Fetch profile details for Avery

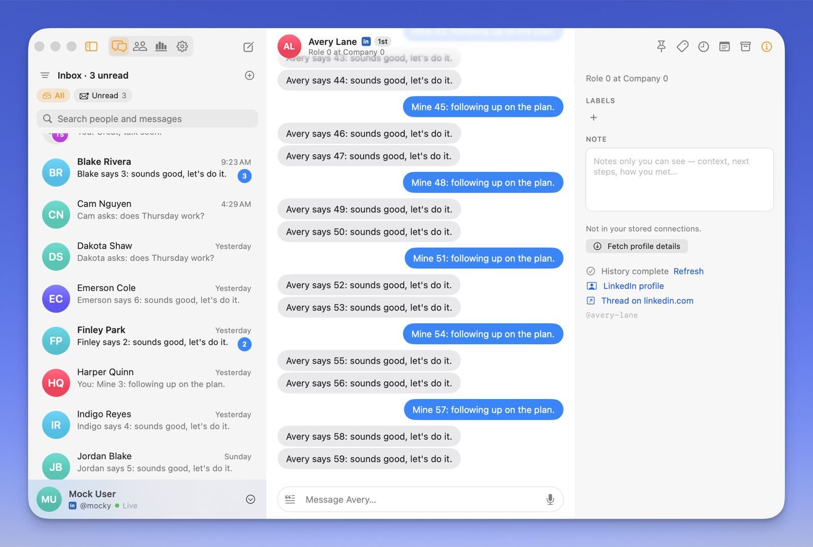point(637,246)
